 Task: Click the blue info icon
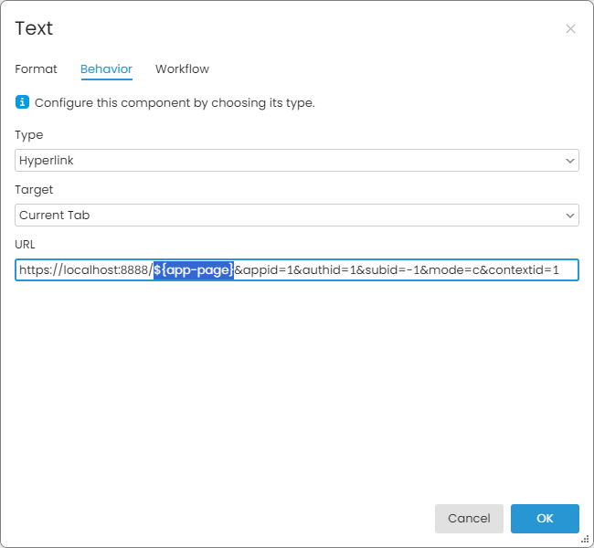point(23,102)
